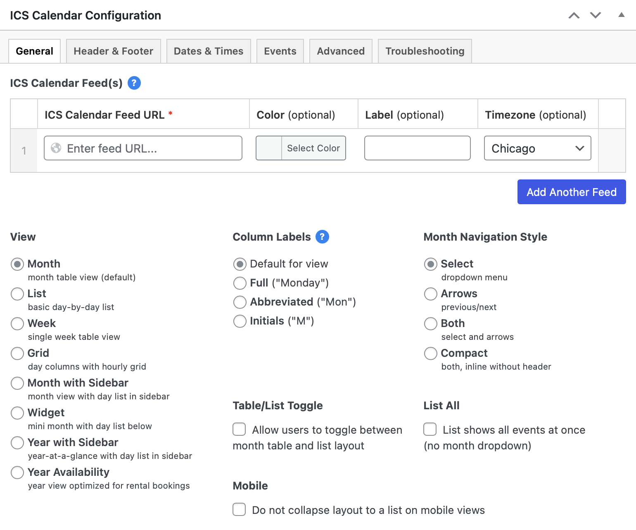Check List shows all events at once
The height and width of the screenshot is (530, 636).
(430, 430)
